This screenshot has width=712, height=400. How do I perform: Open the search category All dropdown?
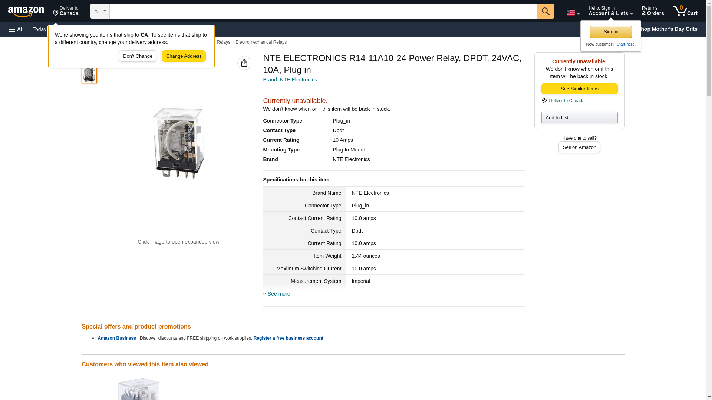(x=100, y=11)
